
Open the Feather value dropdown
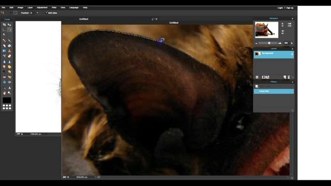pos(37,13)
